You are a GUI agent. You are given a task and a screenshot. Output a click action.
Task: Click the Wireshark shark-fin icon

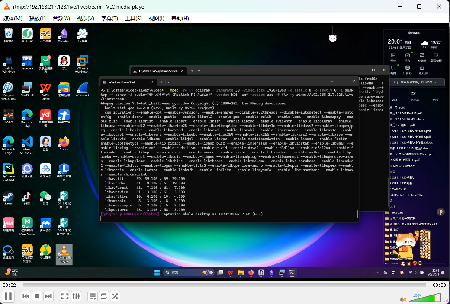[82, 90]
